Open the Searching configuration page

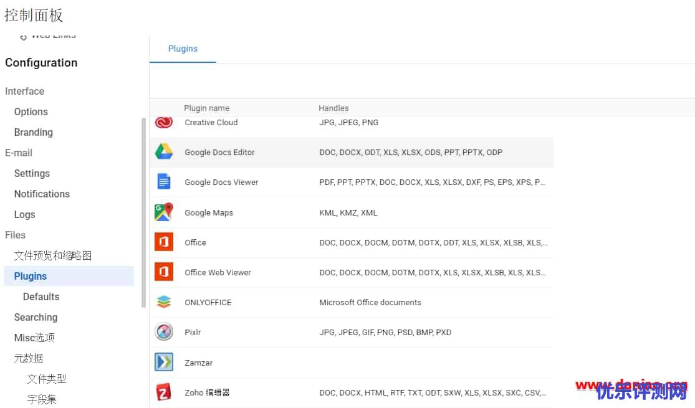(36, 317)
